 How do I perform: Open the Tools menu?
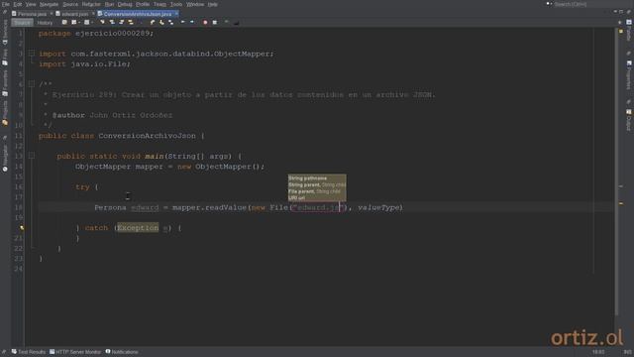click(x=176, y=4)
